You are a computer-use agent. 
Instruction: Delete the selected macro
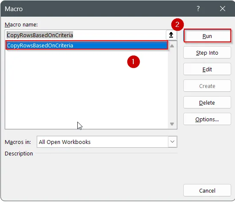207,102
